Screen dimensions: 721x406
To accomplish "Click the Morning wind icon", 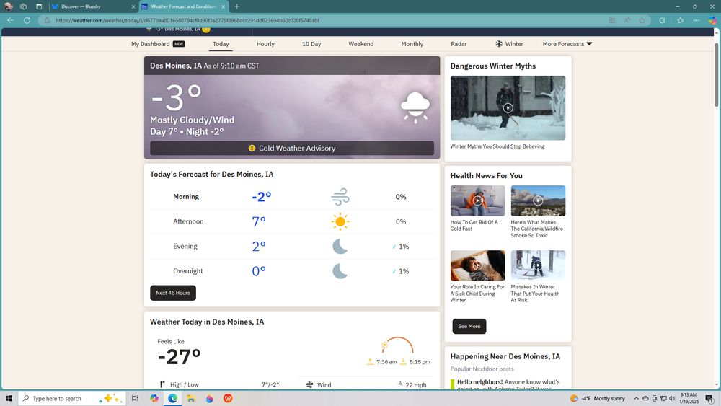I will [340, 197].
